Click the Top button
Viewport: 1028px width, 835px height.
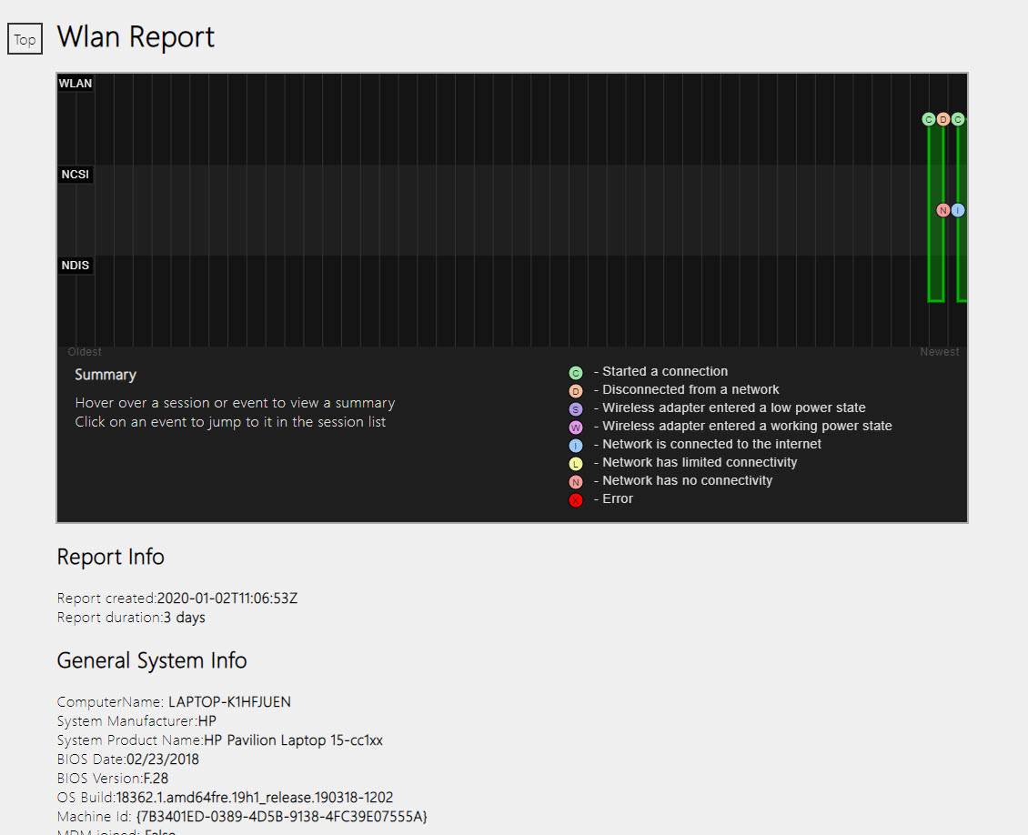click(25, 40)
